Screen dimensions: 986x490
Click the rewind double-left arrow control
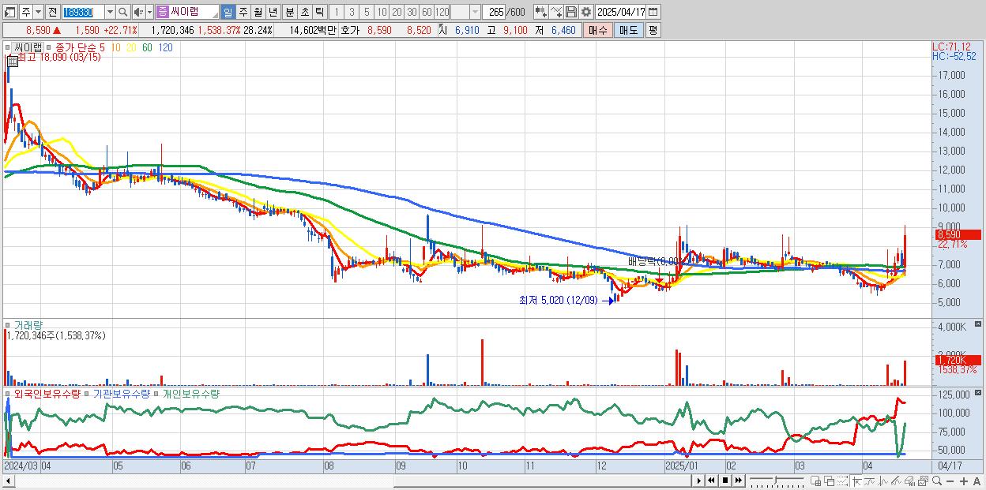coord(711,481)
